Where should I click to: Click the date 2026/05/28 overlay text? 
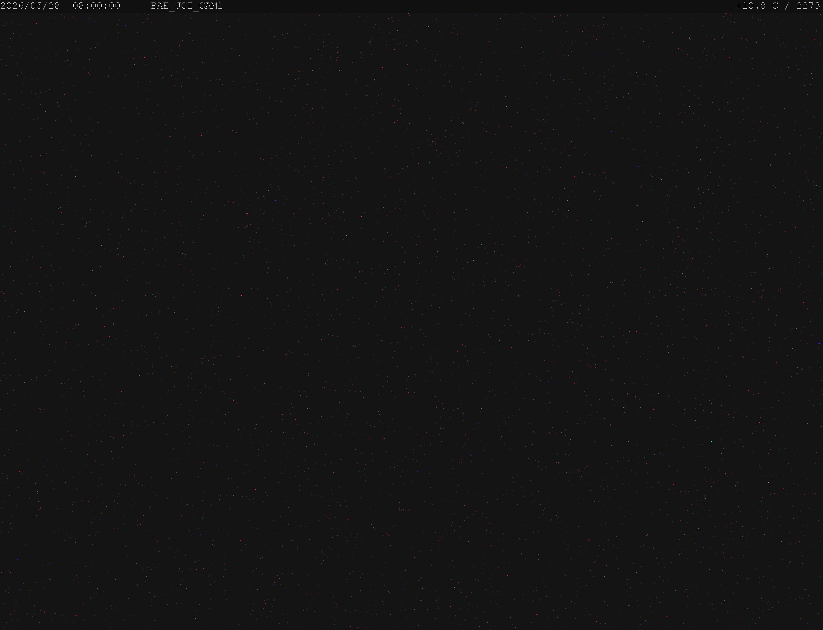(x=30, y=6)
